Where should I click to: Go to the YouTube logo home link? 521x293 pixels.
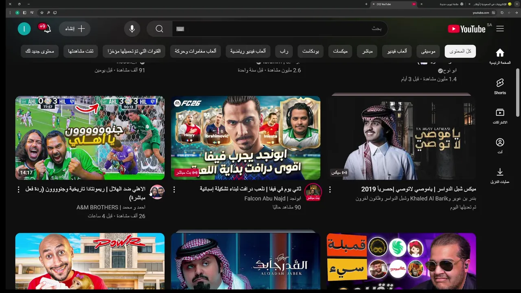tap(466, 28)
